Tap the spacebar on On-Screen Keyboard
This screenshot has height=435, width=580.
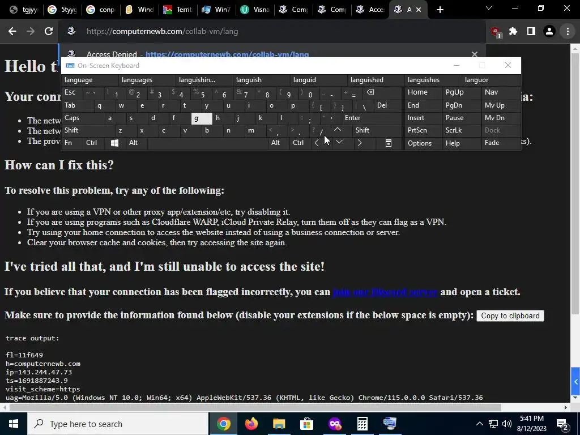pyautogui.click(x=207, y=143)
